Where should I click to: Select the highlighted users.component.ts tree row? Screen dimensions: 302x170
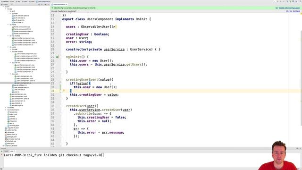[25, 83]
